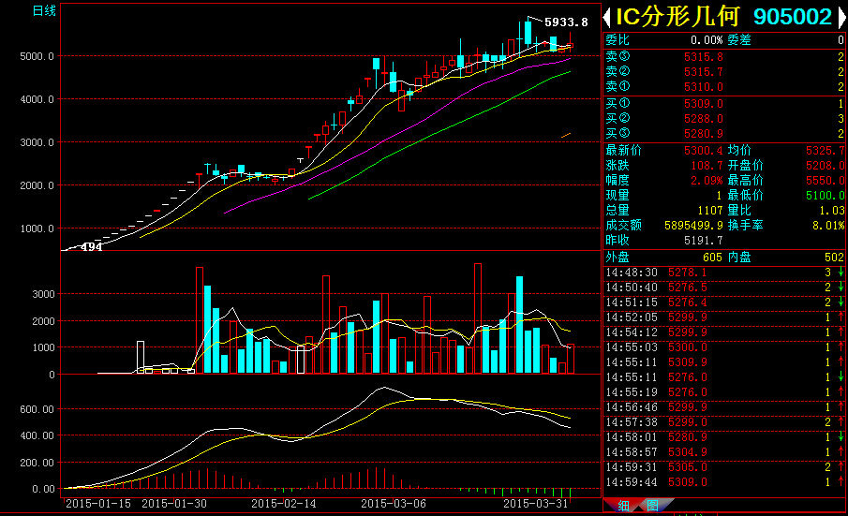Click the 总量 value 1107
The height and width of the screenshot is (516, 848).
tap(710, 210)
